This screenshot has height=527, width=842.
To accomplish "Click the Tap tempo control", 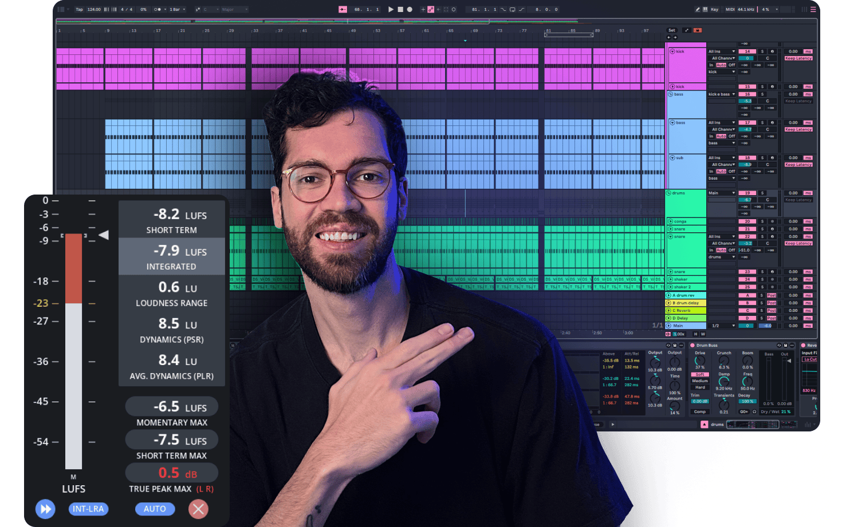I will (80, 9).
